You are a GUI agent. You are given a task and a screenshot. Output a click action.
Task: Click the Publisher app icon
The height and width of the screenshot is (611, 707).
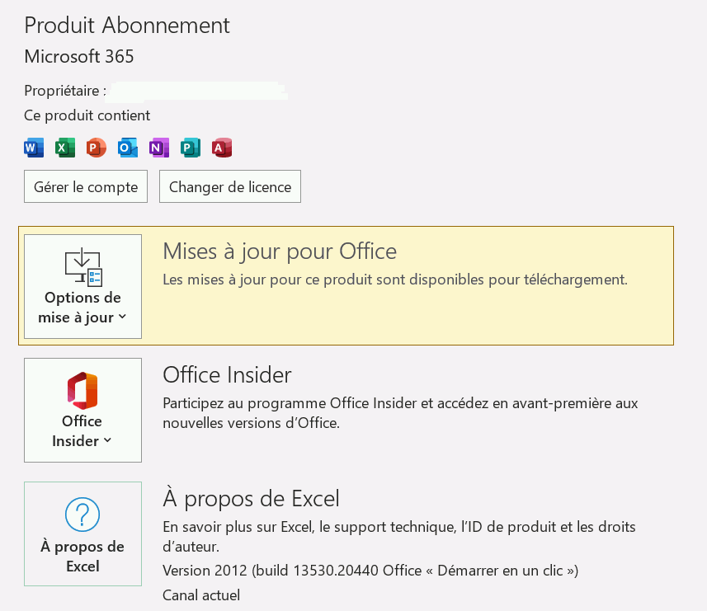point(191,148)
